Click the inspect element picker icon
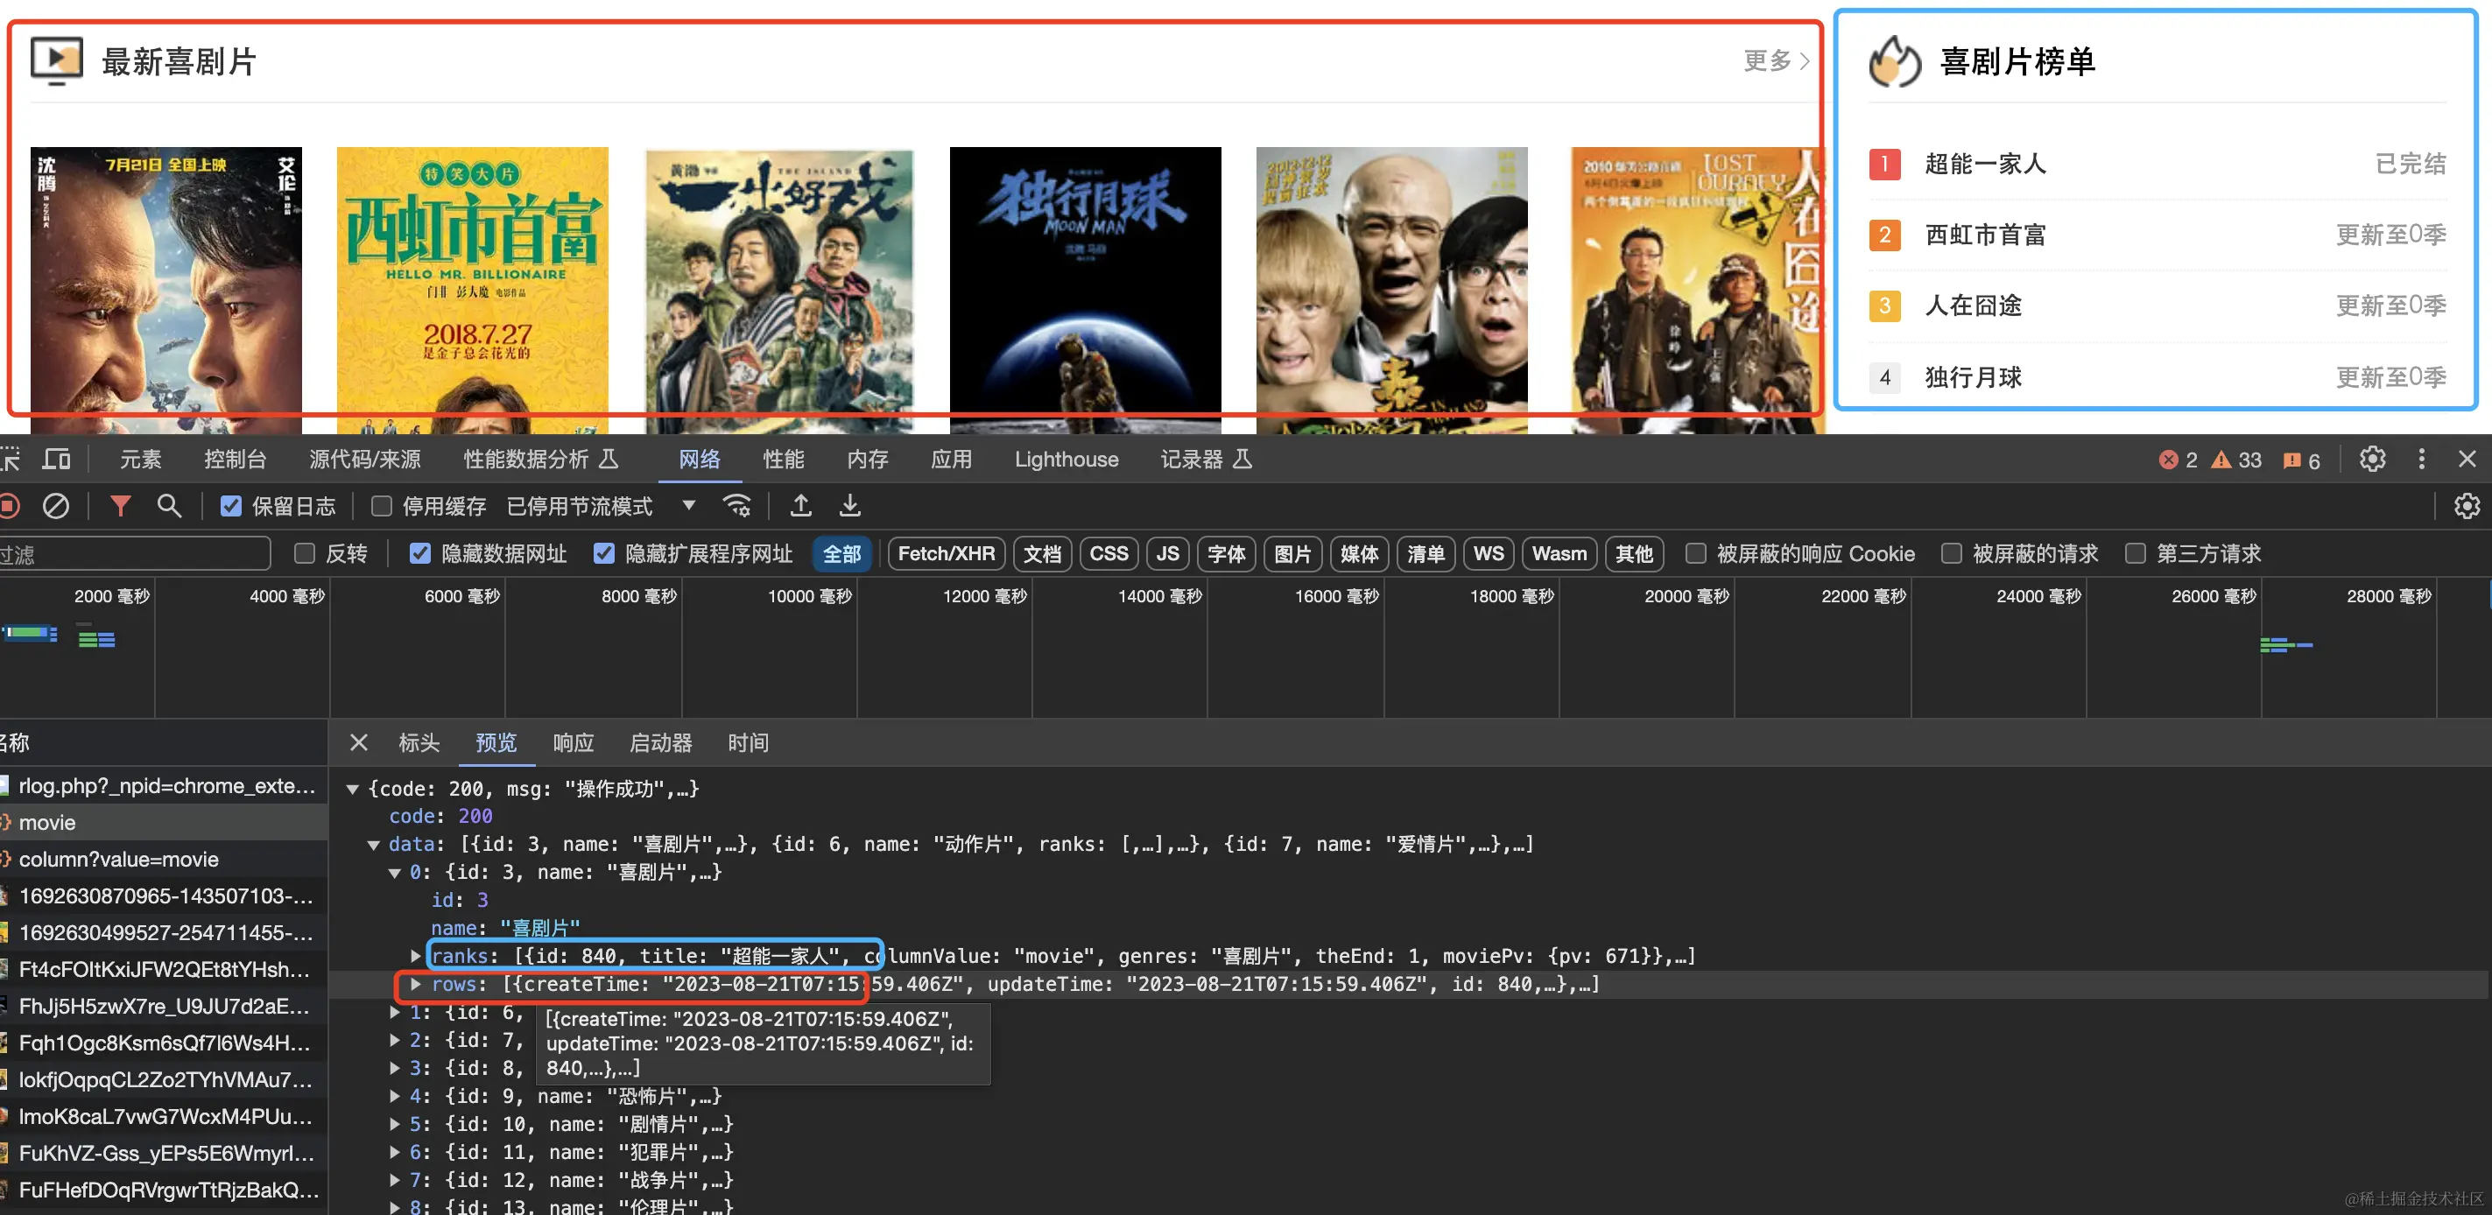 coord(10,460)
